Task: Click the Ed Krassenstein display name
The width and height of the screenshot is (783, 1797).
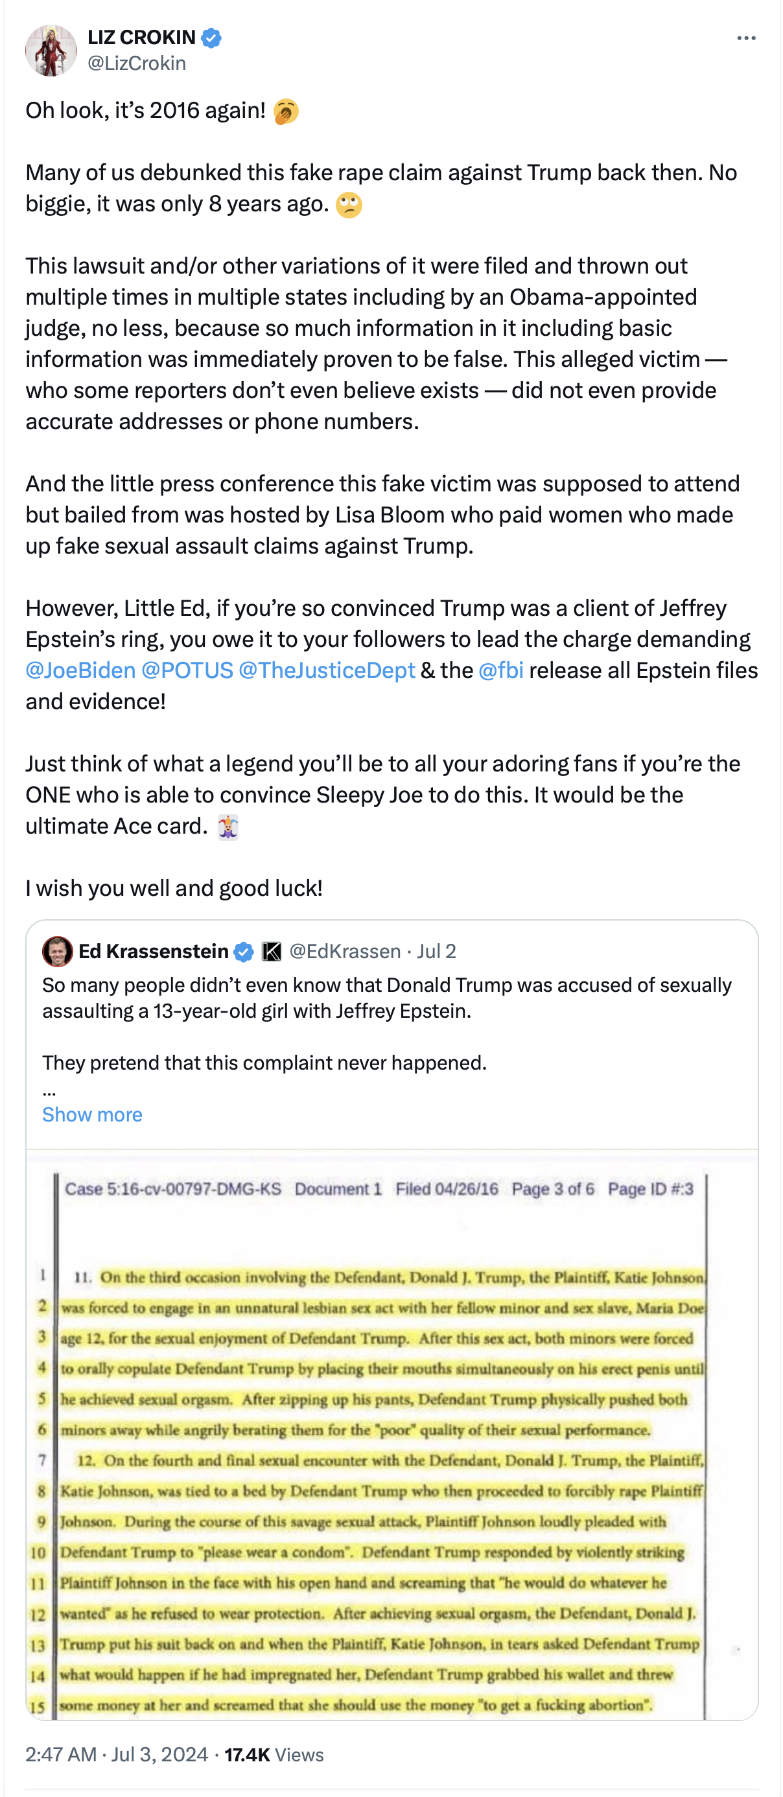Action: (x=154, y=951)
